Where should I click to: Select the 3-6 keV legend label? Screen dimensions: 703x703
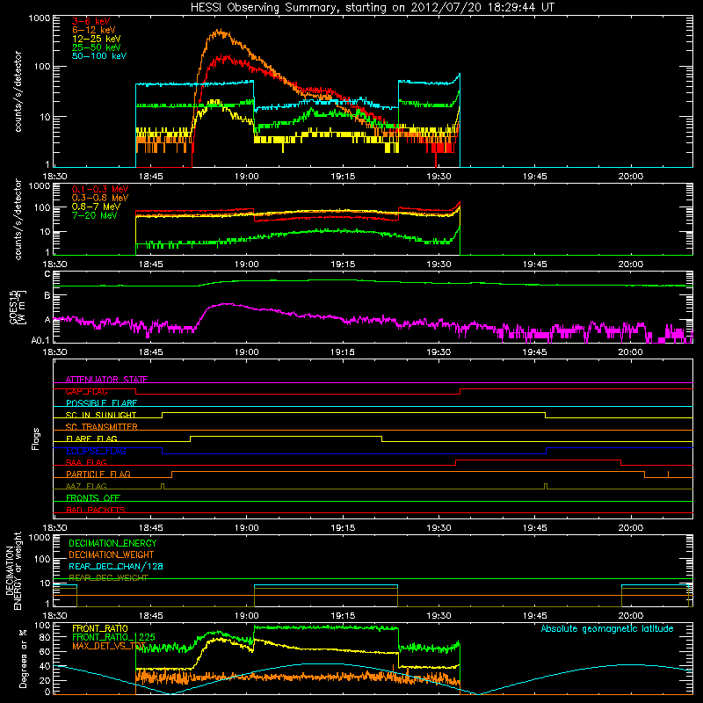tap(91, 21)
